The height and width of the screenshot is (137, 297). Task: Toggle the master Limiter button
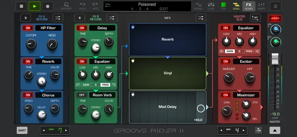click(x=275, y=19)
